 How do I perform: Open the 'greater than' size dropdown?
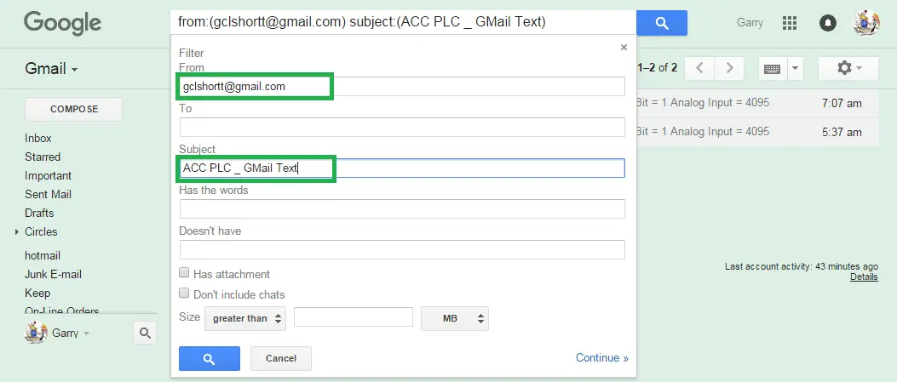coord(245,319)
